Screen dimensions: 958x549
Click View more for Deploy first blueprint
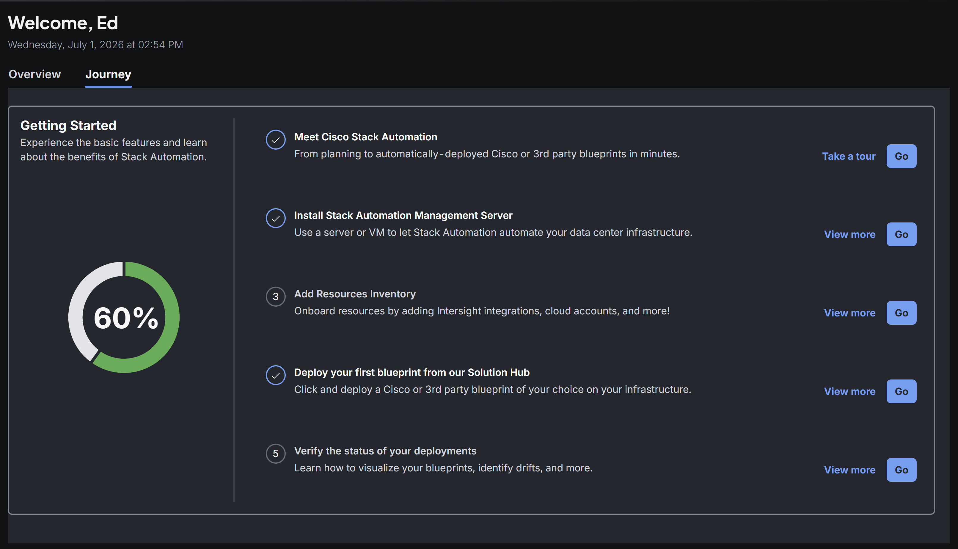[849, 391]
